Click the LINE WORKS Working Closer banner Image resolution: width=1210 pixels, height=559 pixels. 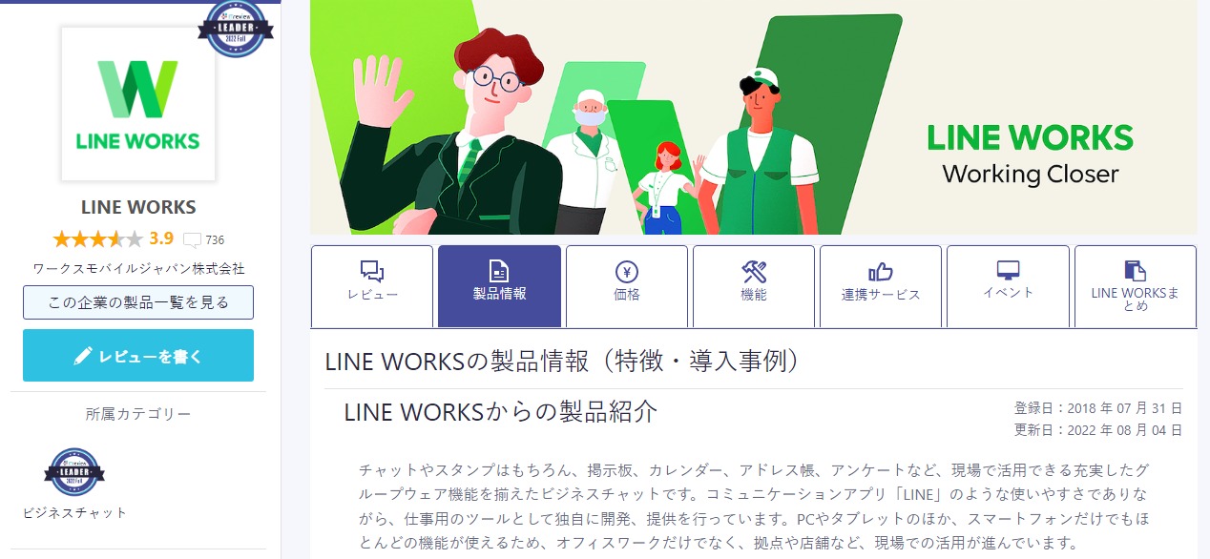click(753, 117)
